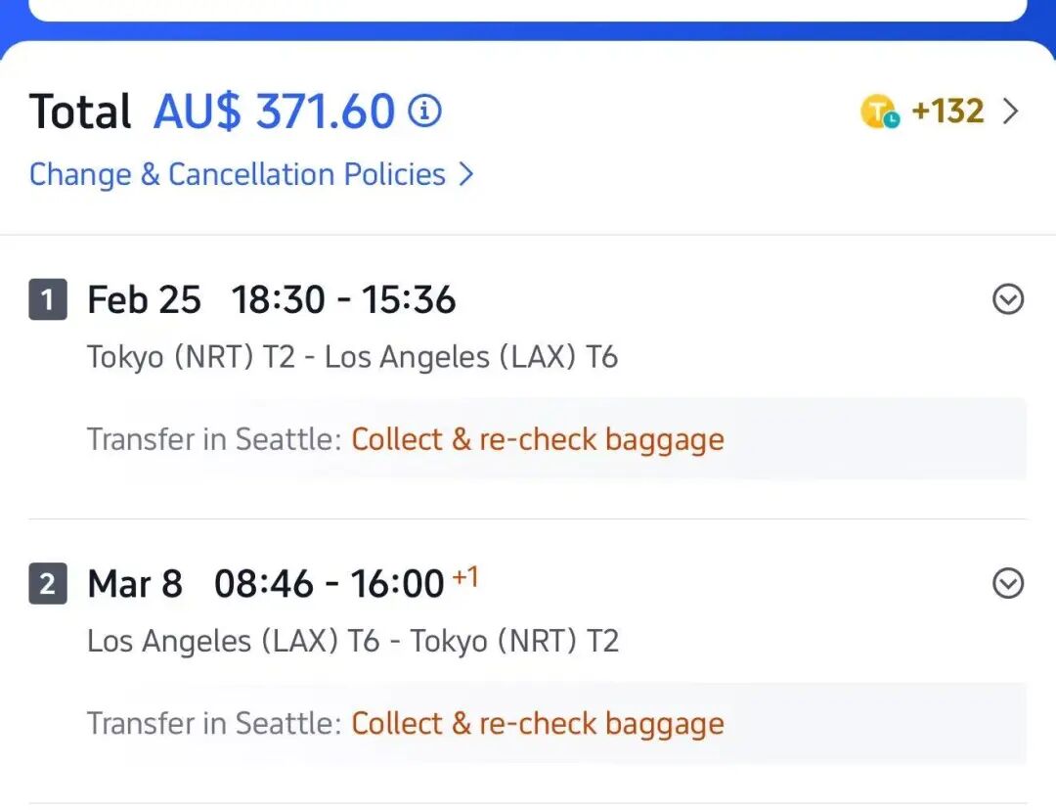Expand the Mar 8 flight details

[1007, 584]
